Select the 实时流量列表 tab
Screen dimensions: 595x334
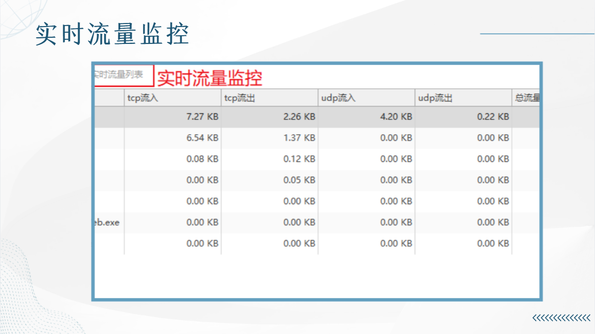[124, 75]
